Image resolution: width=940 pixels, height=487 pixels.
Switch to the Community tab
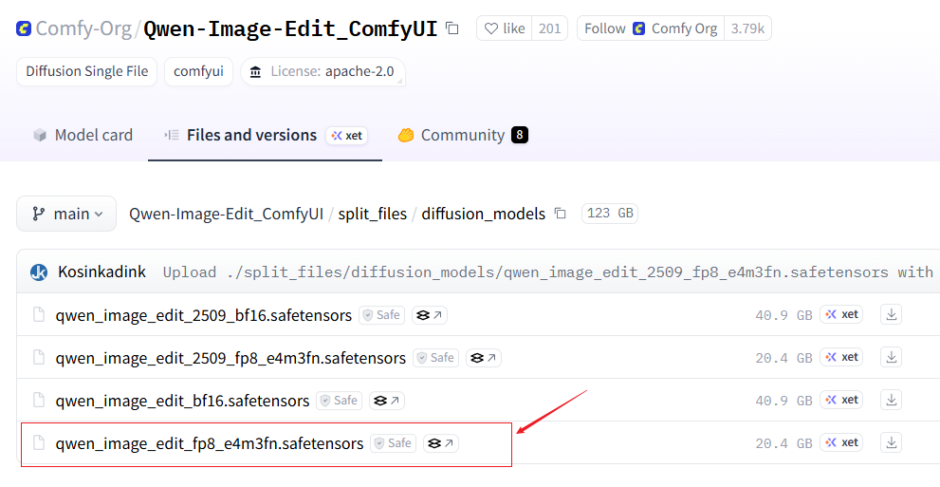(x=462, y=135)
